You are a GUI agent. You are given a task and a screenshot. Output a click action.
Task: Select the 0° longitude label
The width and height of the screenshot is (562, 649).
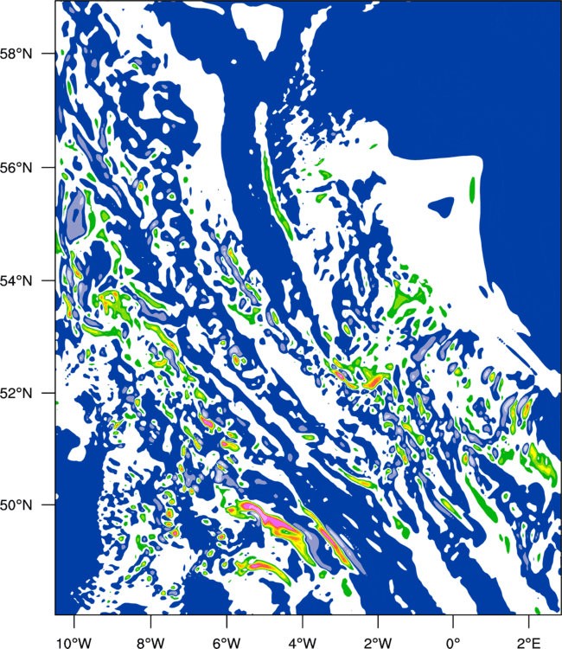coord(453,643)
